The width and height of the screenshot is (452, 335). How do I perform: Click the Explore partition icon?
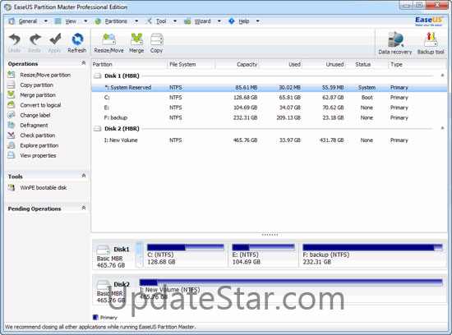tap(12, 145)
